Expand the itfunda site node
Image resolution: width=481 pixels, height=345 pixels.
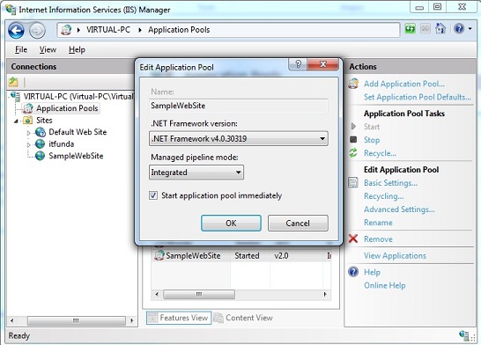pyautogui.click(x=28, y=144)
